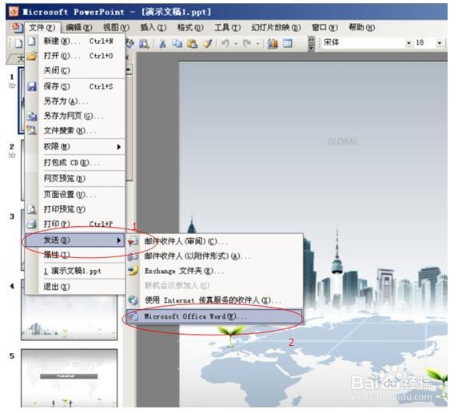Click the Redo arrow icon
Viewport: 458px width, 413px height.
[x=247, y=44]
